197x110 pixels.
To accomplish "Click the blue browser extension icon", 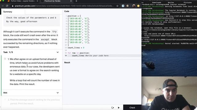I will coord(123,6).
